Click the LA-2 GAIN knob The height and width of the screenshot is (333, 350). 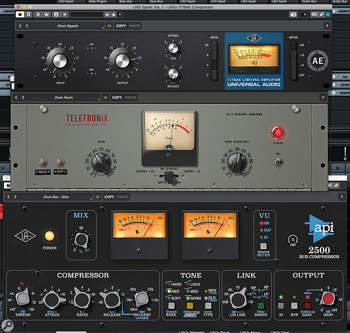click(x=102, y=163)
